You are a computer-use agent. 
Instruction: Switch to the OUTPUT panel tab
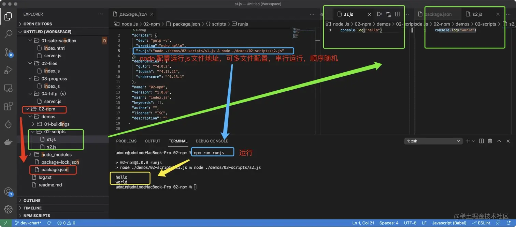153,141
